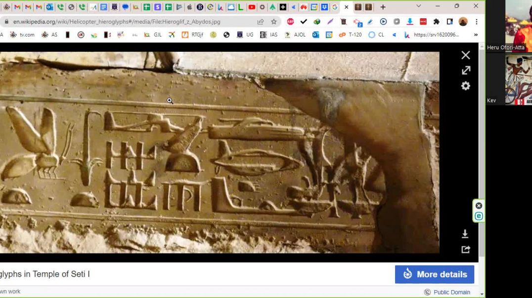Screen dimensions: 532x298
Task: Open the GJL bookmark
Action: coord(153,35)
